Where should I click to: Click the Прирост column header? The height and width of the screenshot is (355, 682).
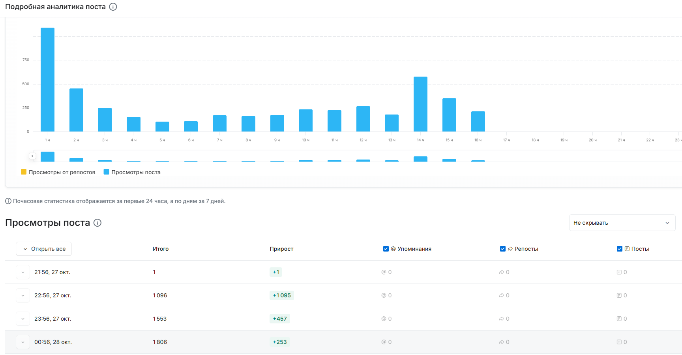point(281,249)
